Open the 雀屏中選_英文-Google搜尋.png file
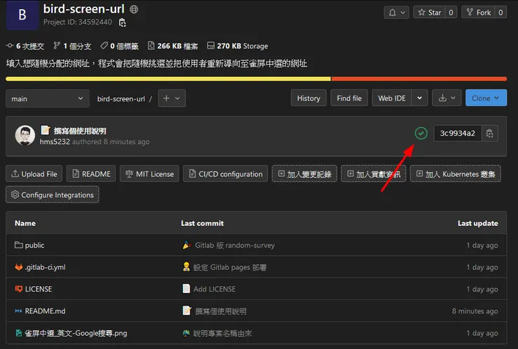Screen dimensions: 518x349 click(76, 333)
